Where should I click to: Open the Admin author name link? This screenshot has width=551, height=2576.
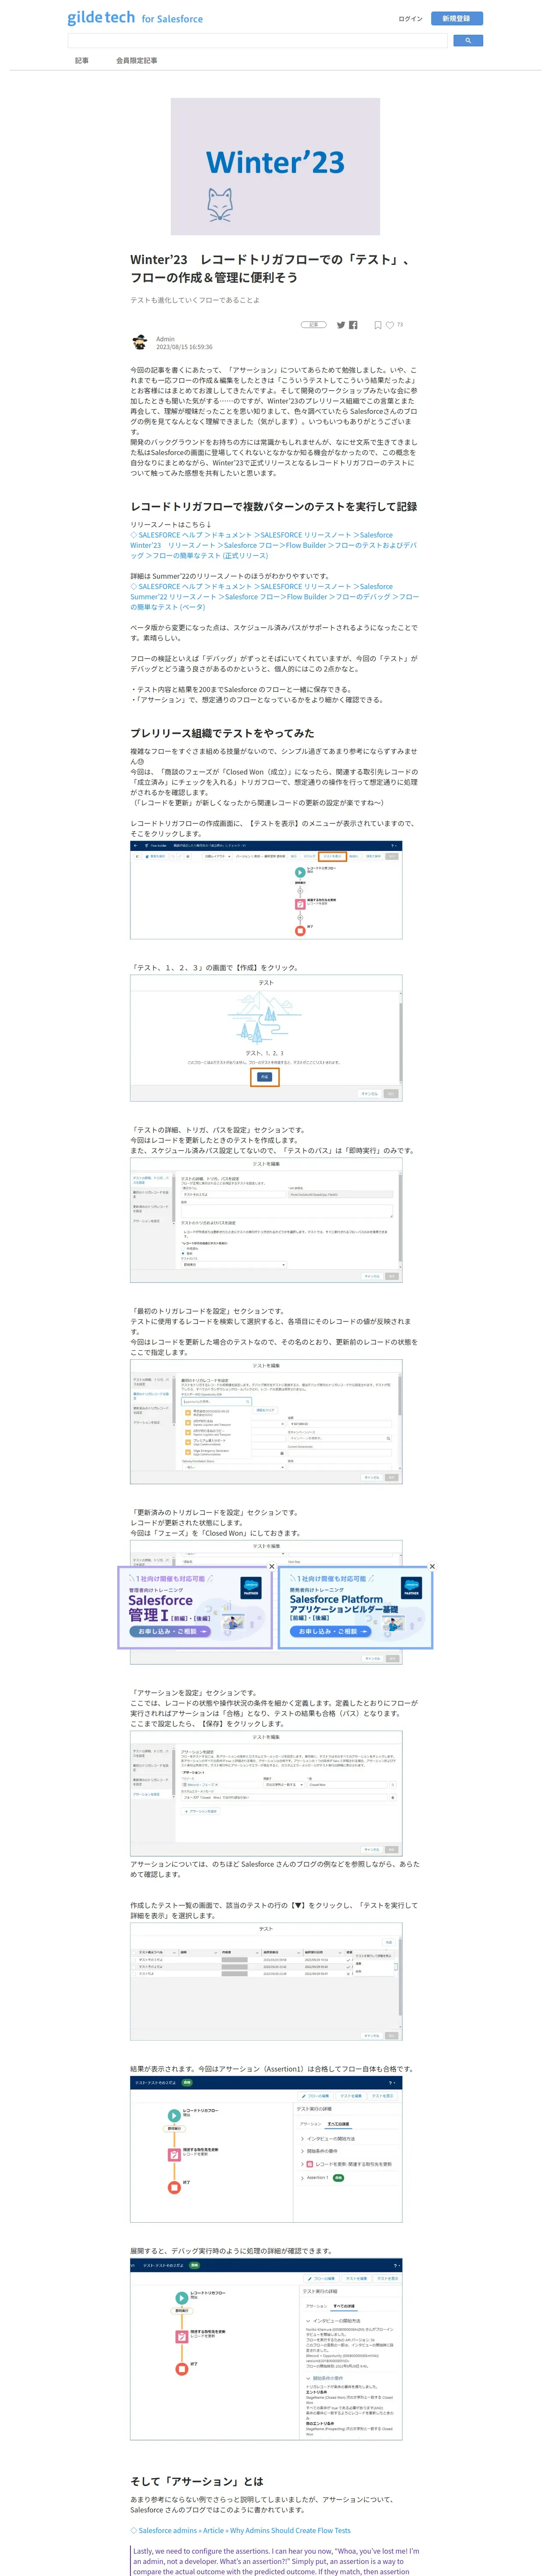tap(165, 339)
